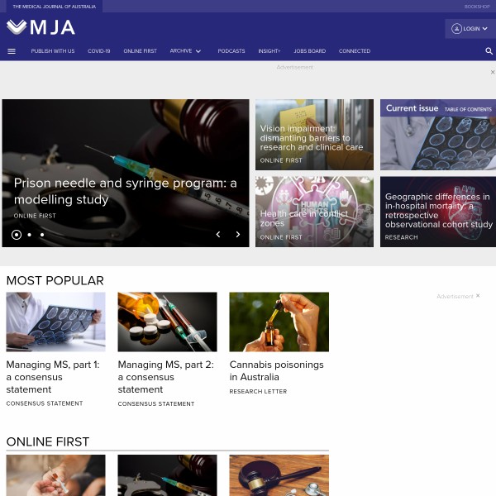Screen dimensions: 496x496
Task: Select the second carousel dot indicator
Action: [30, 235]
